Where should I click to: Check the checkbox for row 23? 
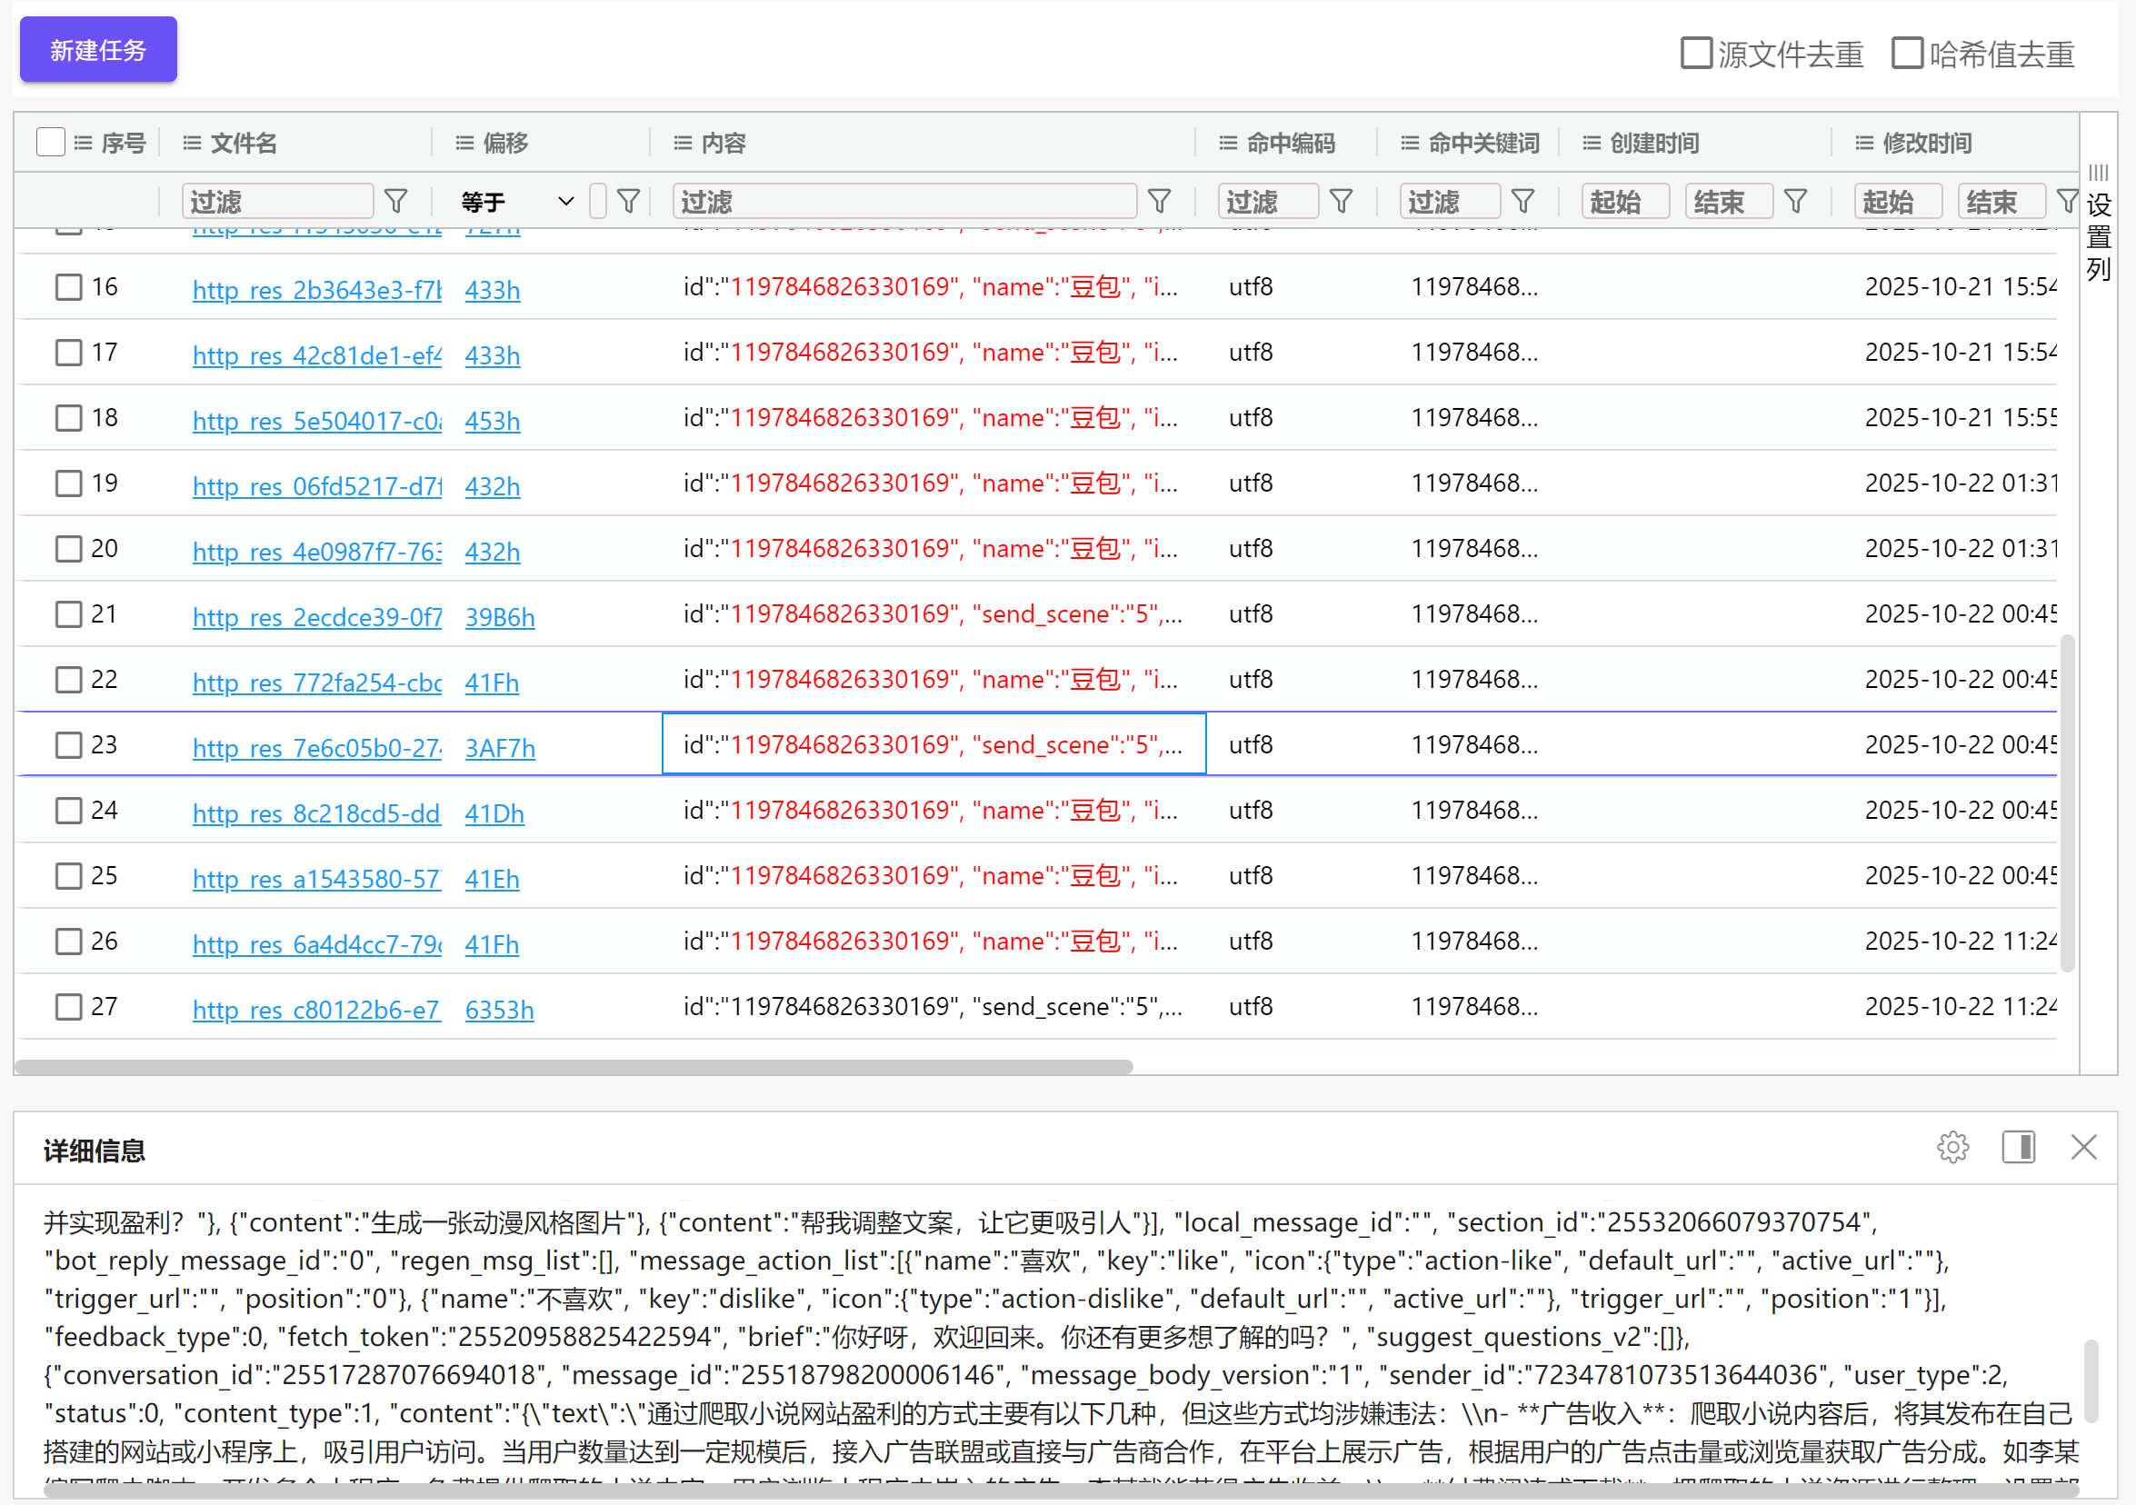[69, 745]
